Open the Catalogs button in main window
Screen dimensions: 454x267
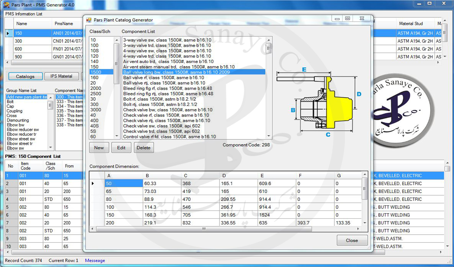pyautogui.click(x=25, y=76)
